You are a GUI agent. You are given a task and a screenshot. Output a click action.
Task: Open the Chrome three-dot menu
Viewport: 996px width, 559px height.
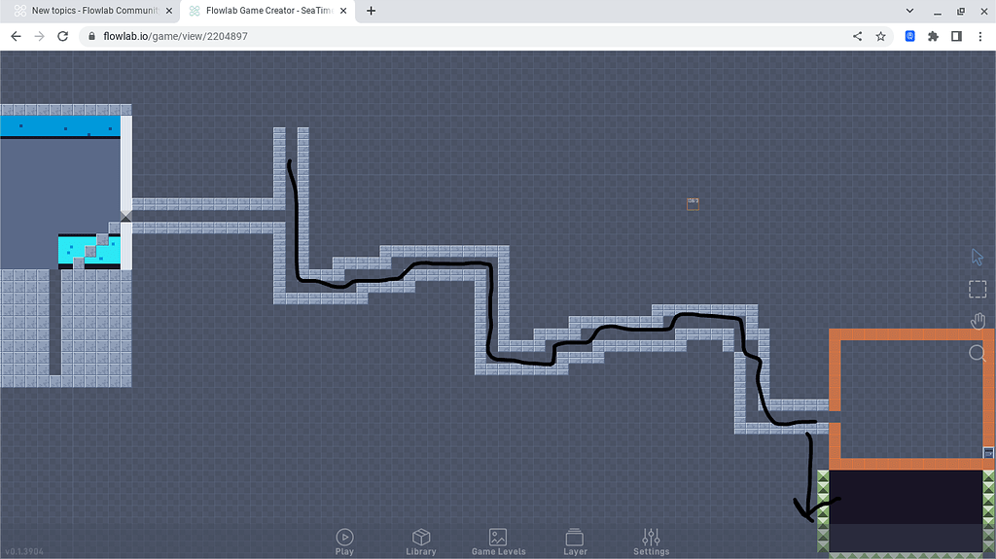coord(979,36)
